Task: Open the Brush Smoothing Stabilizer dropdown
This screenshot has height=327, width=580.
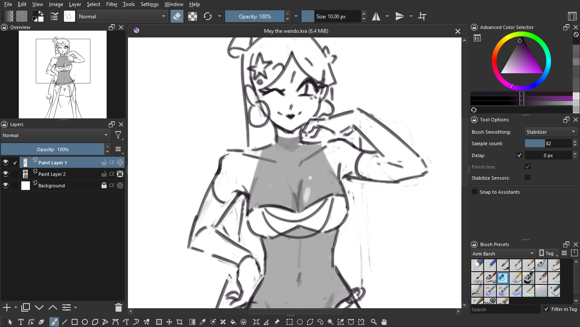Action: pos(551,132)
